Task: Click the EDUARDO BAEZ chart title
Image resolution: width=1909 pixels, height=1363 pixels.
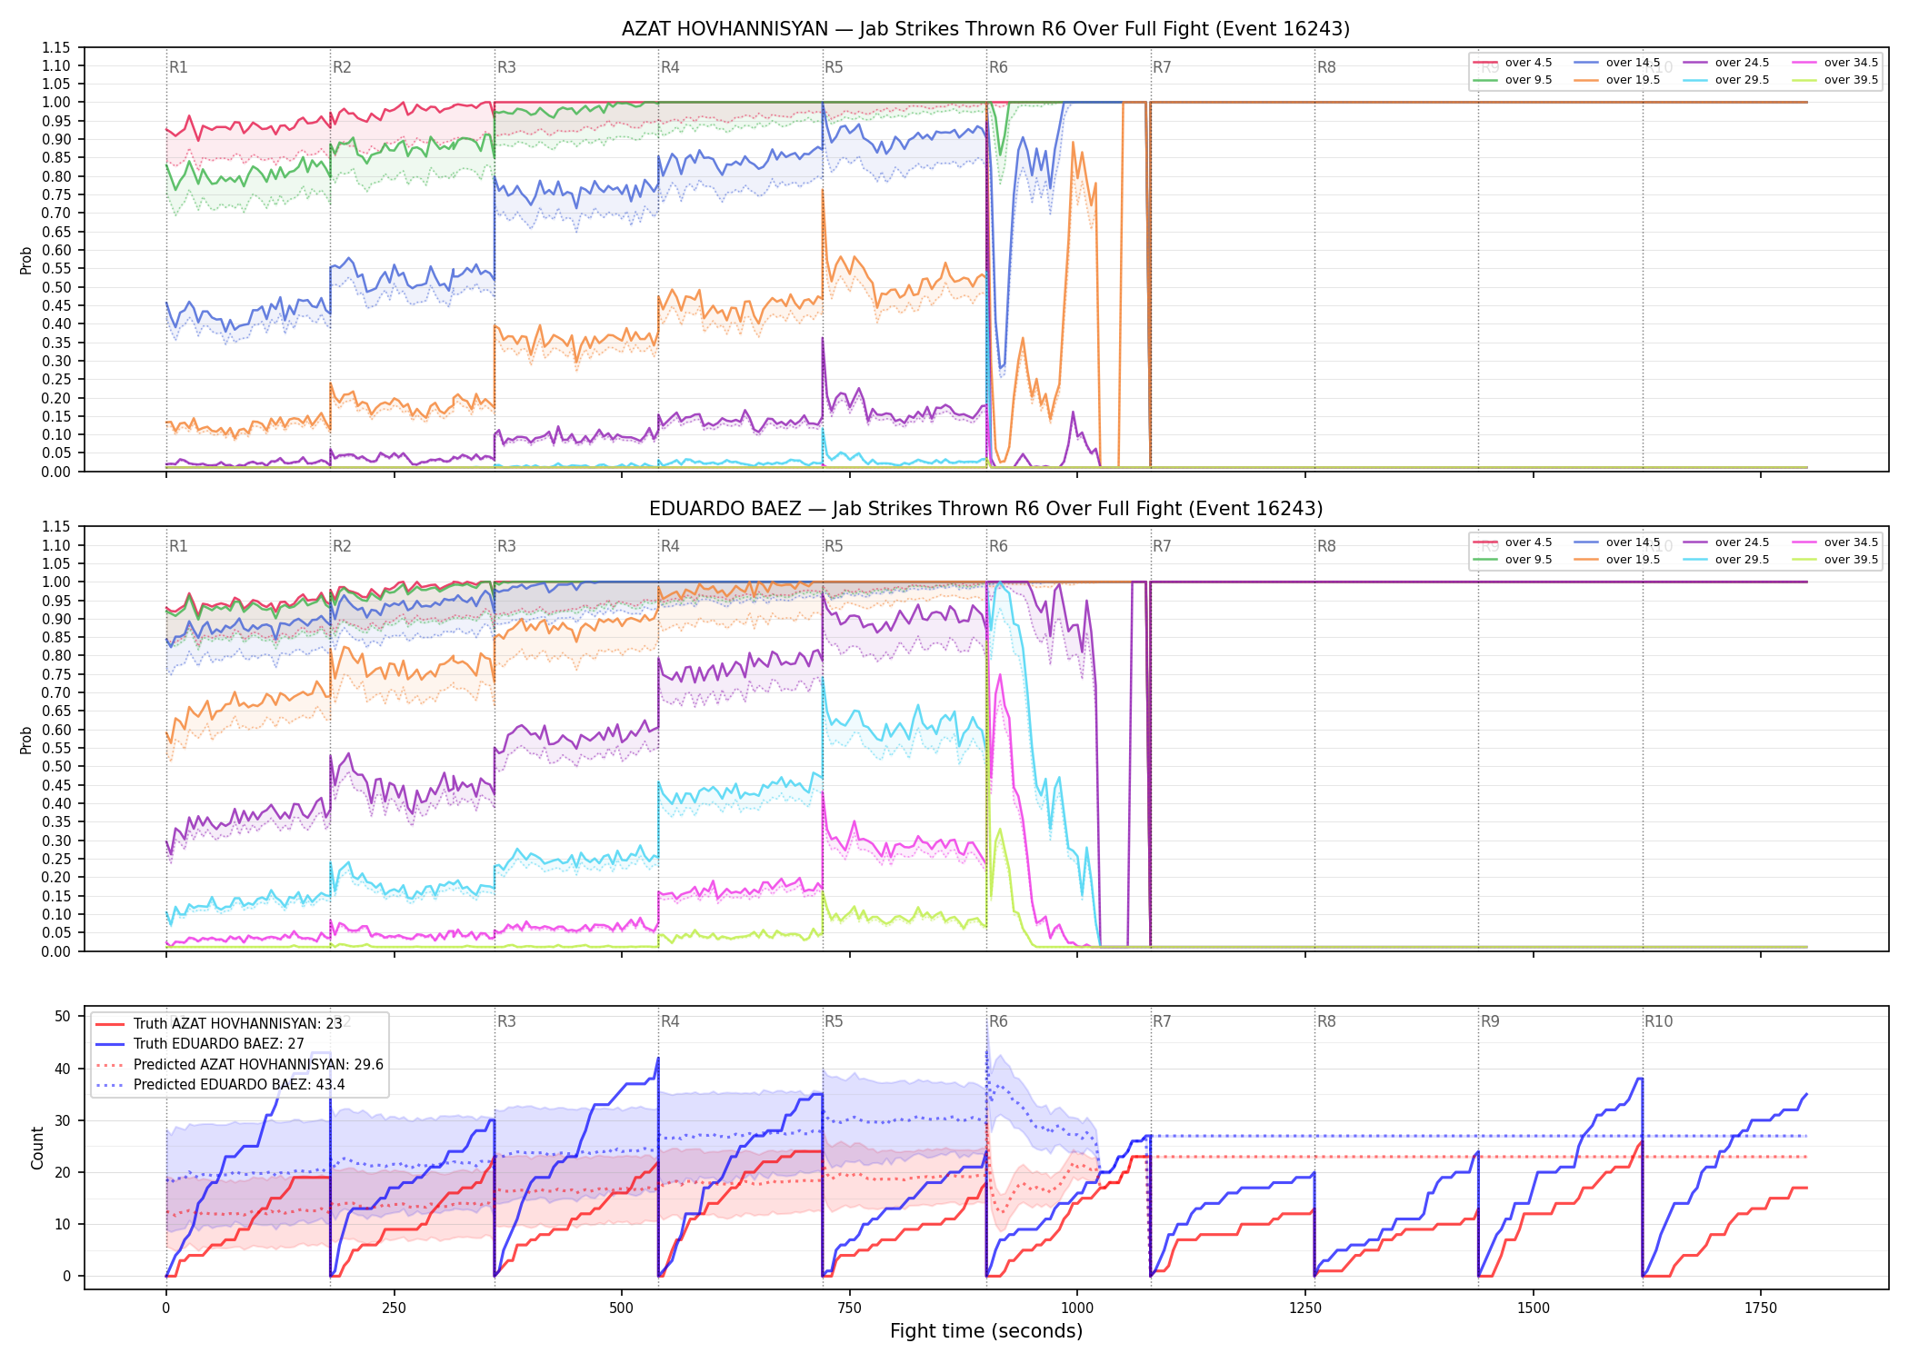Action: pyautogui.click(x=985, y=509)
